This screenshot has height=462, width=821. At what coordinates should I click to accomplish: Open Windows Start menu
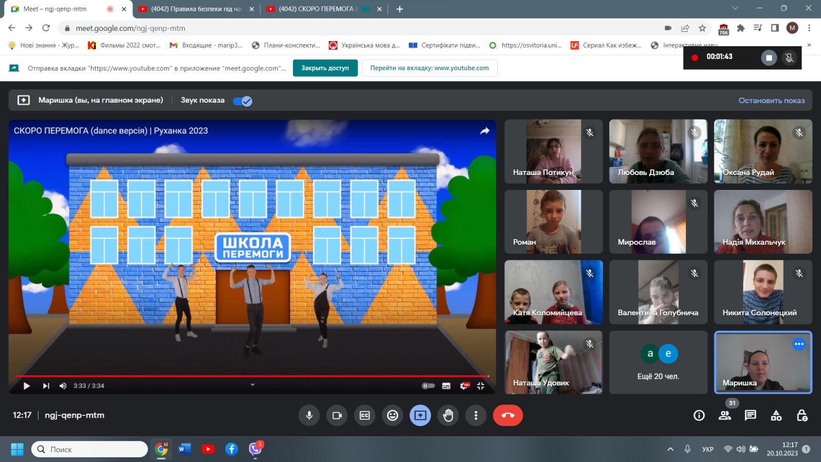pos(17,449)
